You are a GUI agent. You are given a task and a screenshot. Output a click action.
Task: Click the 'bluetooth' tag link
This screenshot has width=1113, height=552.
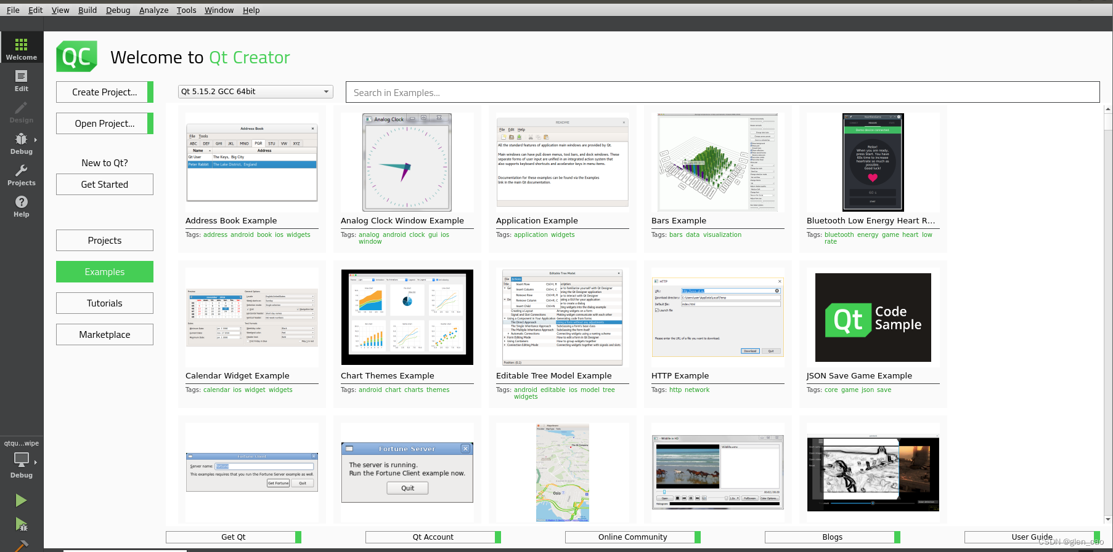click(839, 235)
